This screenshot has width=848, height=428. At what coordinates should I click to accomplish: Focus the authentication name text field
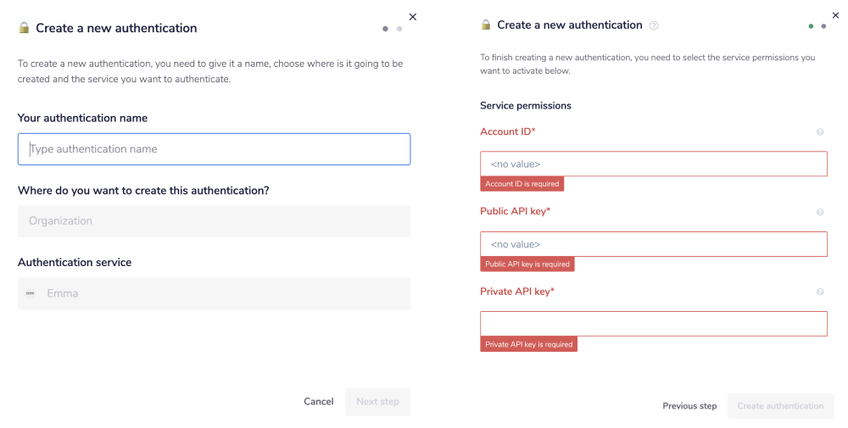click(x=214, y=149)
